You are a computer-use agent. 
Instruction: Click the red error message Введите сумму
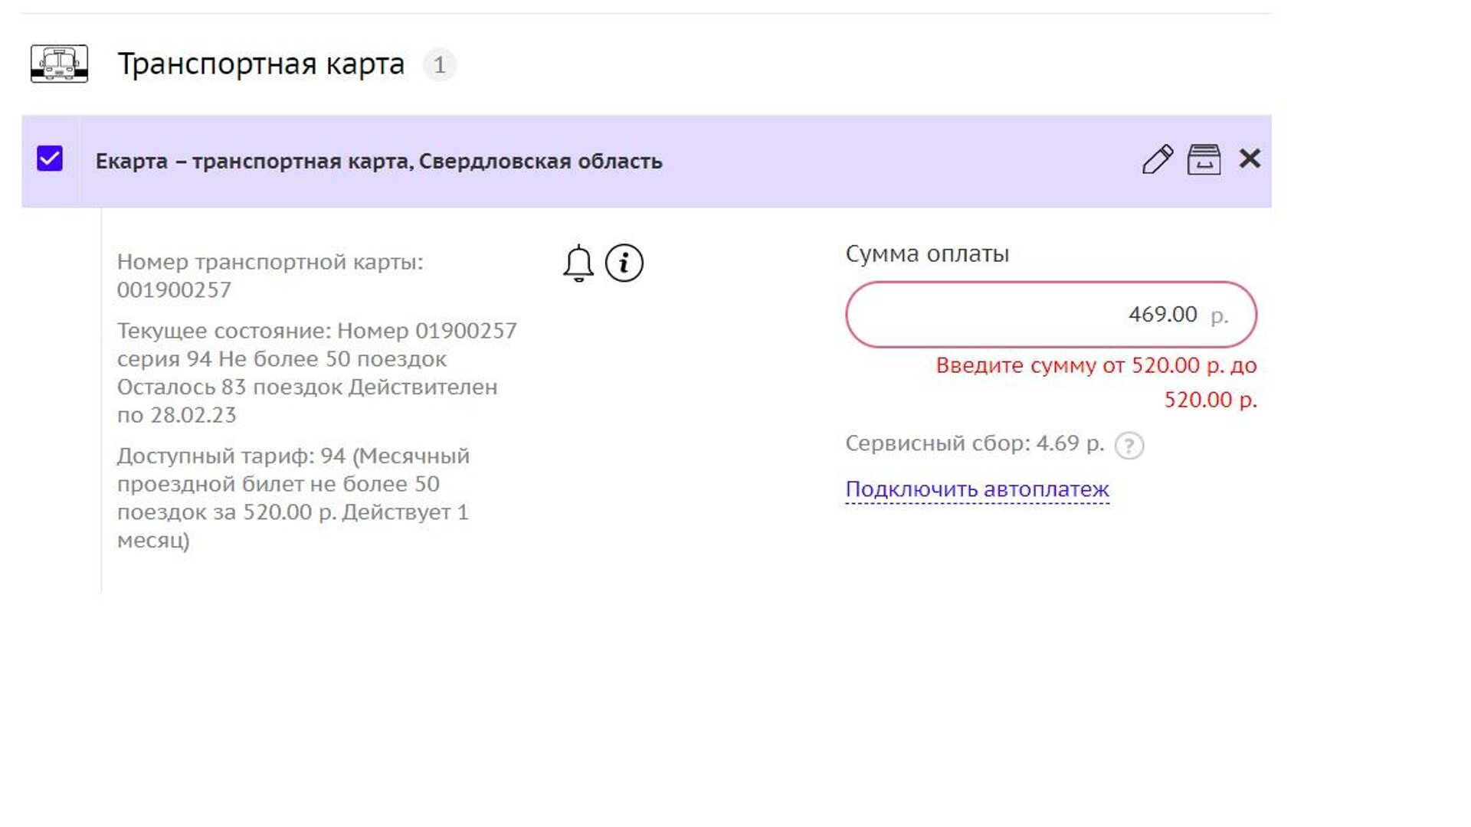point(1096,382)
